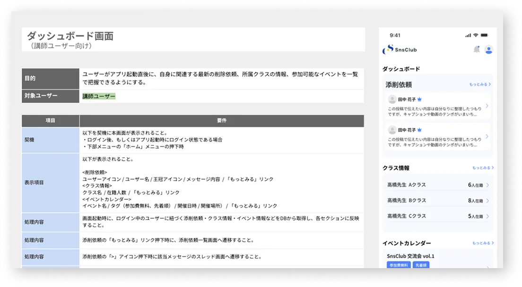The width and height of the screenshot is (522, 287).
Task: Click the signal strength bars indicator
Action: (469, 35)
